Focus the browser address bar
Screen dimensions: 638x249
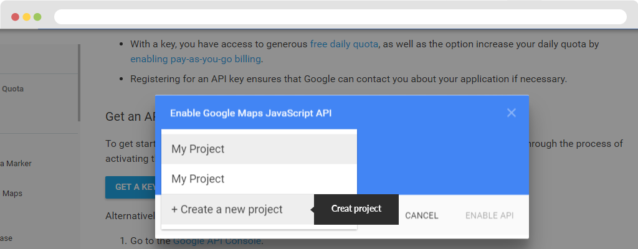click(340, 17)
